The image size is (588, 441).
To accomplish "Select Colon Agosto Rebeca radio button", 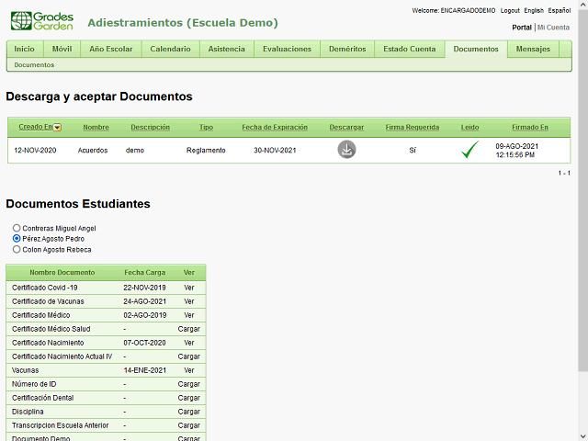I will 17,249.
